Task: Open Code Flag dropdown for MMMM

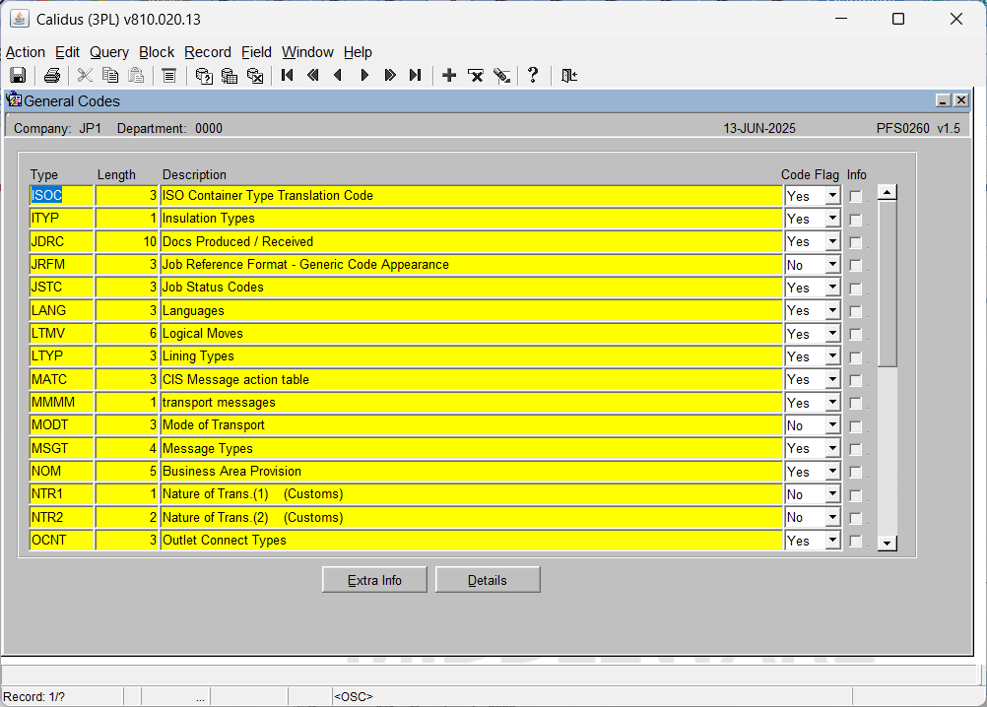Action: point(832,403)
